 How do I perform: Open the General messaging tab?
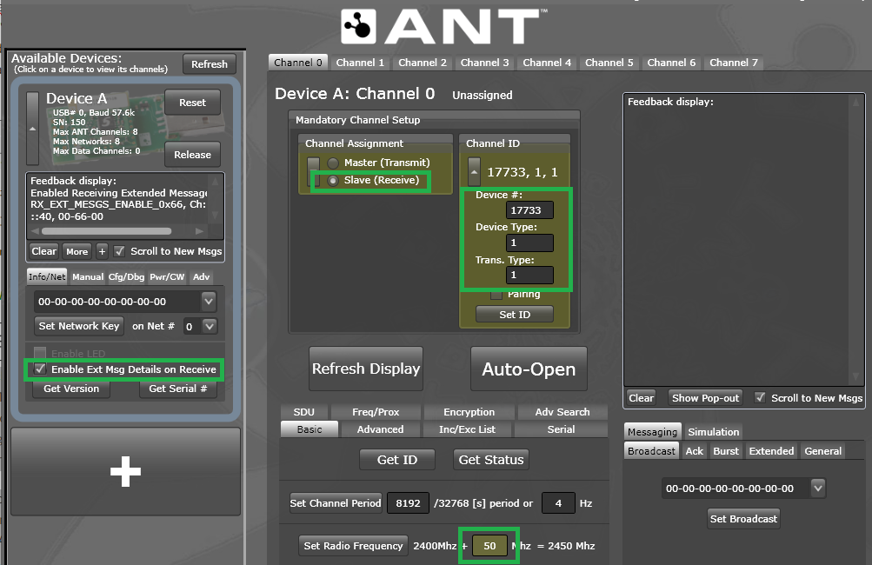coord(822,451)
